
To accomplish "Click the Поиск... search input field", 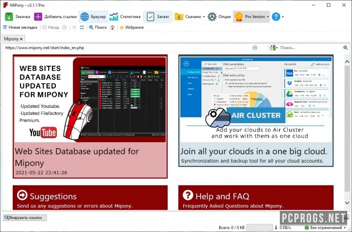I will click(x=311, y=48).
